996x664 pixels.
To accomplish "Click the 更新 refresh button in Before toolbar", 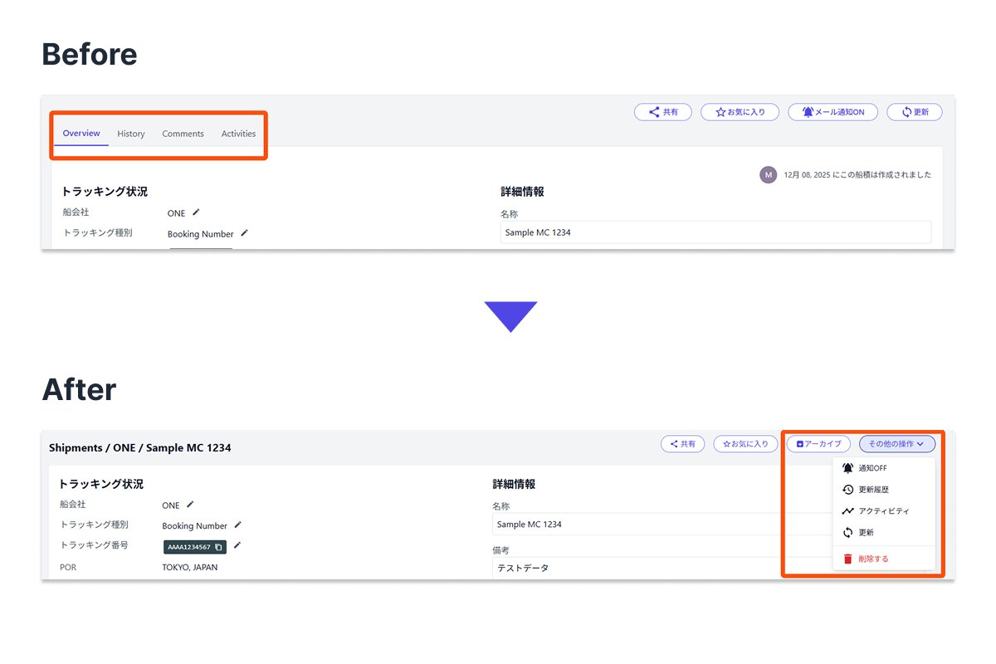I will tap(914, 112).
